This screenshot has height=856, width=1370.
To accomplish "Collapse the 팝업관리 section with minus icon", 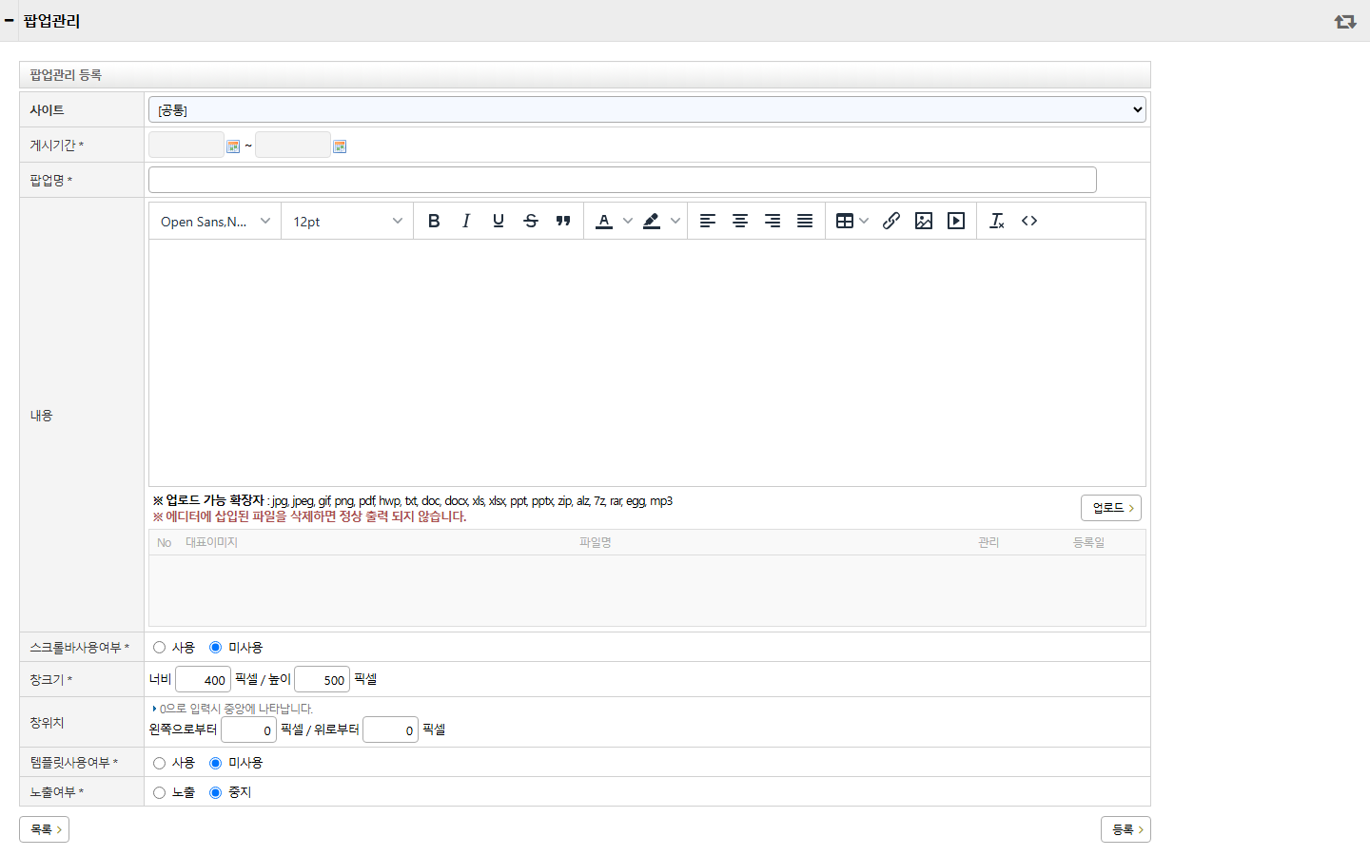I will tap(10, 20).
